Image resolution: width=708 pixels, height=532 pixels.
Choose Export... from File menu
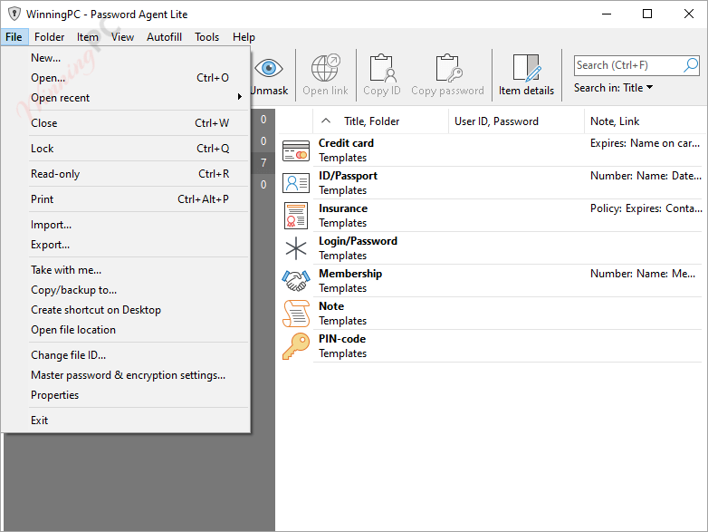coord(126,245)
